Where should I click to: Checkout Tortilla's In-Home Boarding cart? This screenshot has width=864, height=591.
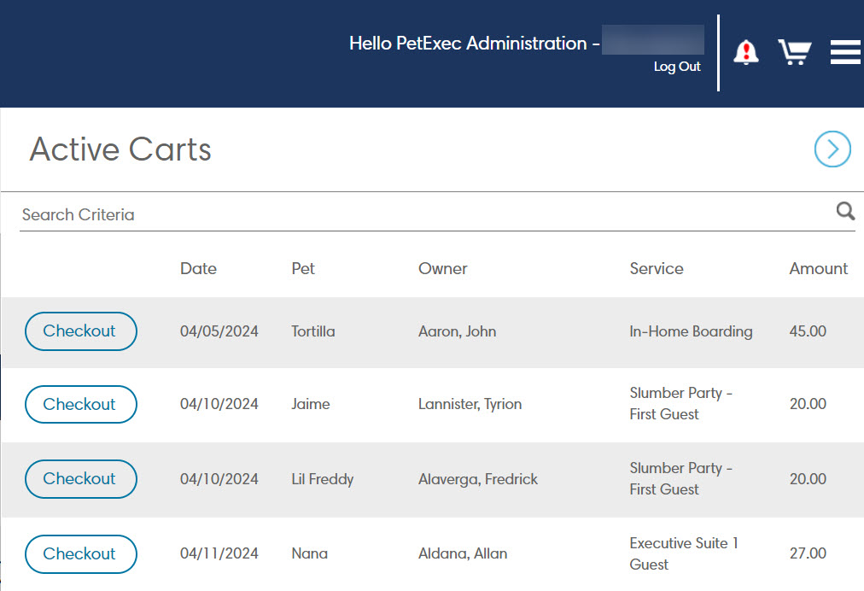click(x=80, y=331)
